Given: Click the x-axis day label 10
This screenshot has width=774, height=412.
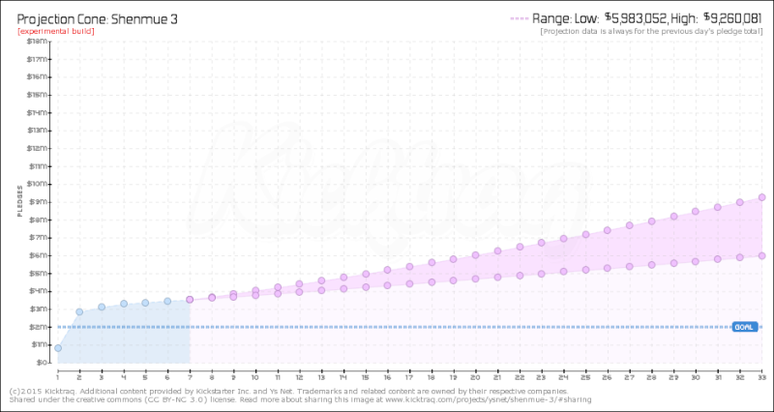Looking at the screenshot, I should pos(255,377).
